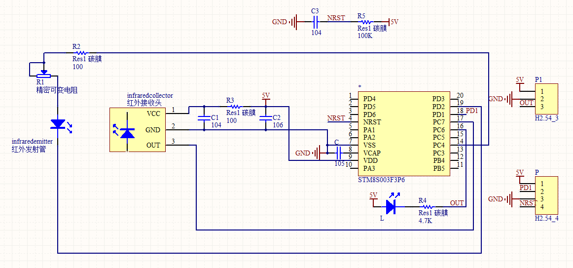Select capacitor C1 symbol
The height and width of the screenshot is (268, 573).
click(203, 118)
